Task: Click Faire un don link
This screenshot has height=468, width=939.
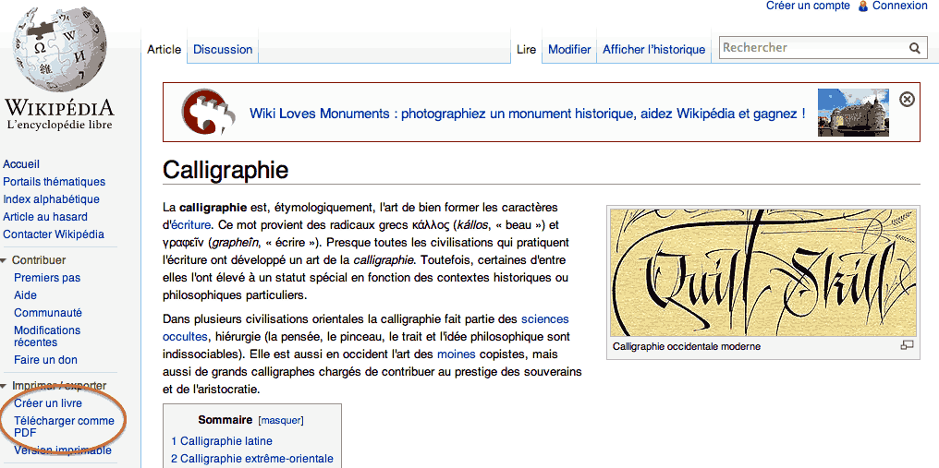Action: click(x=45, y=360)
